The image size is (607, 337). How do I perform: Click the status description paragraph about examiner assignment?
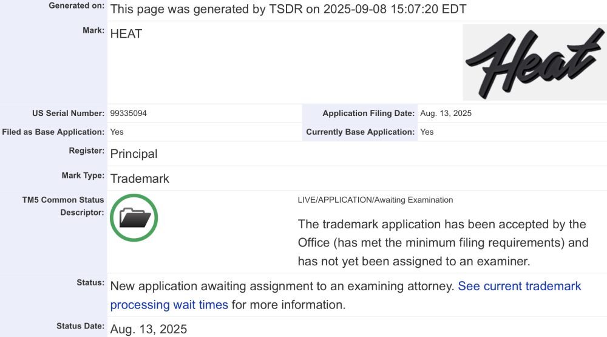(443, 242)
